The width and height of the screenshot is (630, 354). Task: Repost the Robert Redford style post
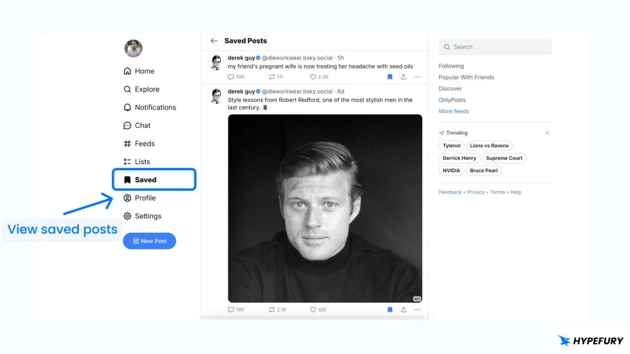(272, 310)
